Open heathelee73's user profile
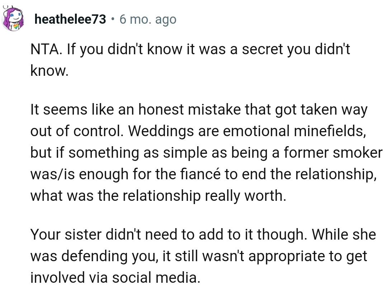Viewport: 387px width, 300px height. (x=70, y=19)
